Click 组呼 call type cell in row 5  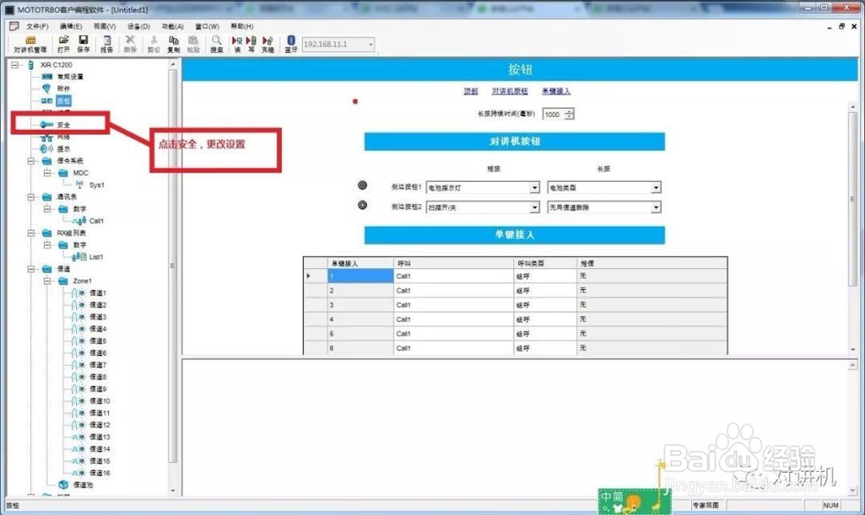pyautogui.click(x=545, y=334)
